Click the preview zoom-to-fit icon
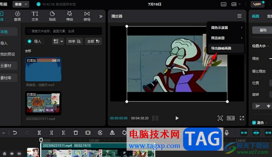 pos(220,118)
